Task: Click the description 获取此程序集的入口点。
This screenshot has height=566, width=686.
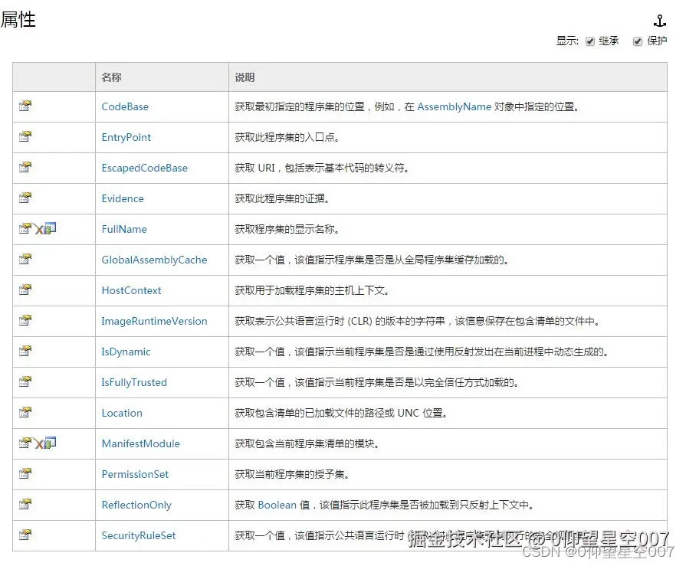Action: [287, 137]
